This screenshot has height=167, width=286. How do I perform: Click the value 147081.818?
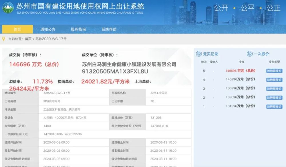pyautogui.click(x=159, y=126)
